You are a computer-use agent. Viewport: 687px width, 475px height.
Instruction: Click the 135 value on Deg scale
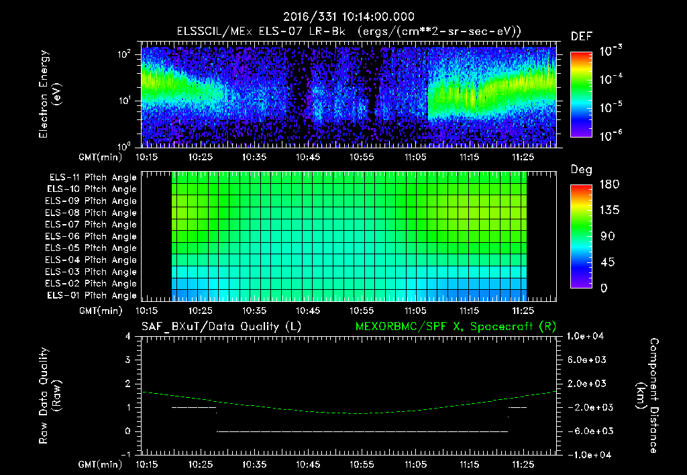(x=609, y=211)
